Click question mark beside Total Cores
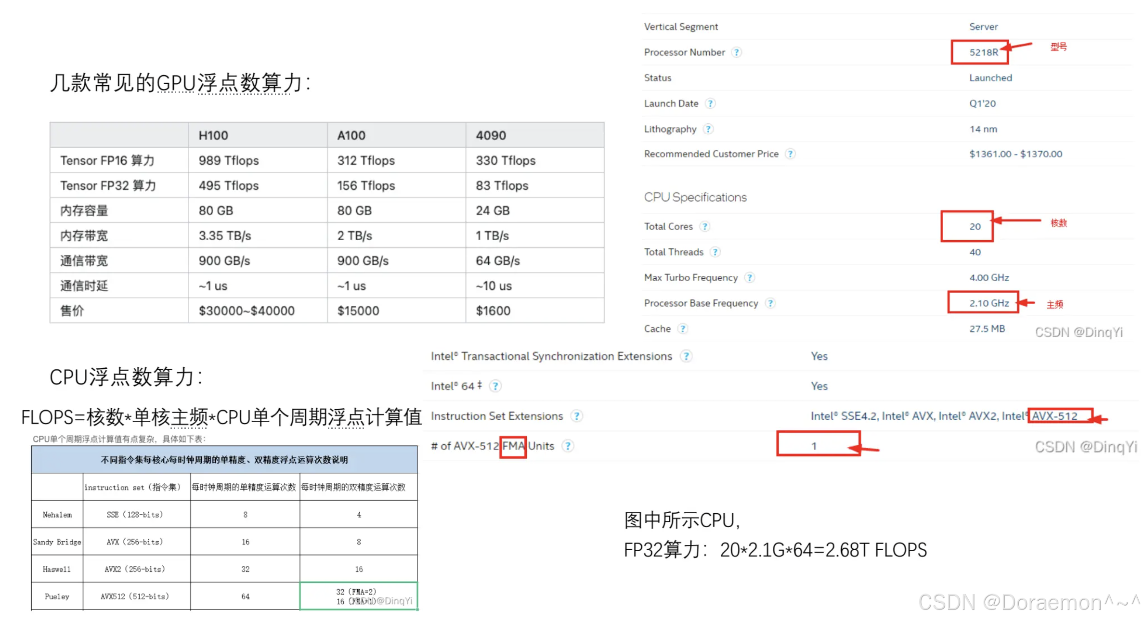Viewport: 1144px width, 621px height. click(x=704, y=226)
